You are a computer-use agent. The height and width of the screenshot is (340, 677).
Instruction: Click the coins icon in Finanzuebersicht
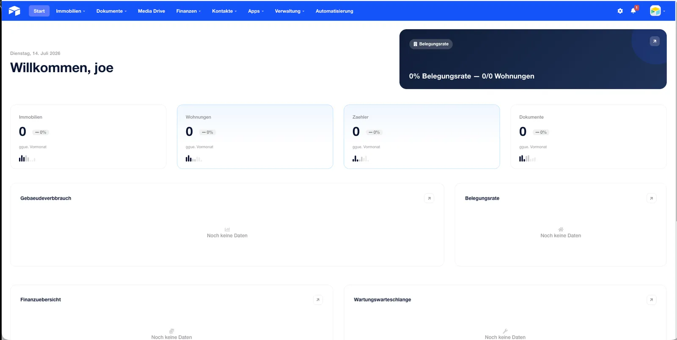(171, 331)
